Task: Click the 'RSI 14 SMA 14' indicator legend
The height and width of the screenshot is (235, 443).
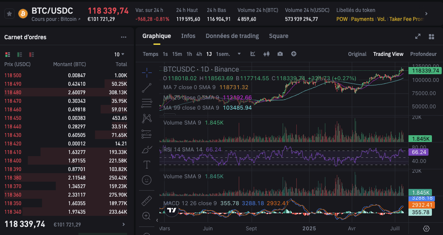Action: (x=183, y=149)
